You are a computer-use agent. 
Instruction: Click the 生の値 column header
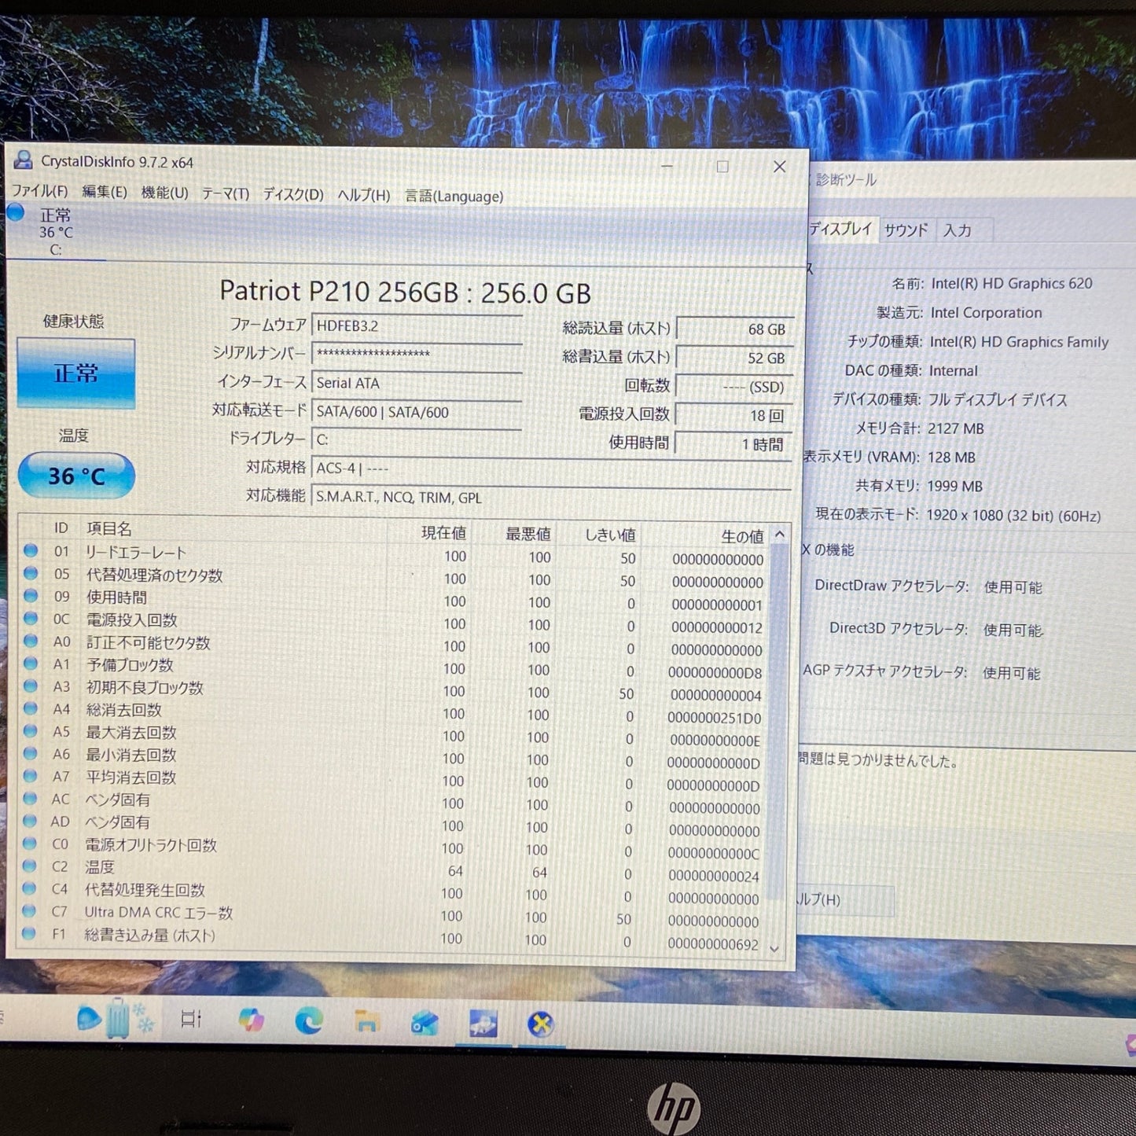tap(742, 536)
